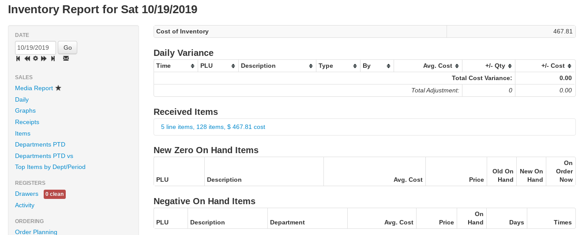Image resolution: width=586 pixels, height=235 pixels.
Task: Open the received items summary link
Action: (213, 127)
